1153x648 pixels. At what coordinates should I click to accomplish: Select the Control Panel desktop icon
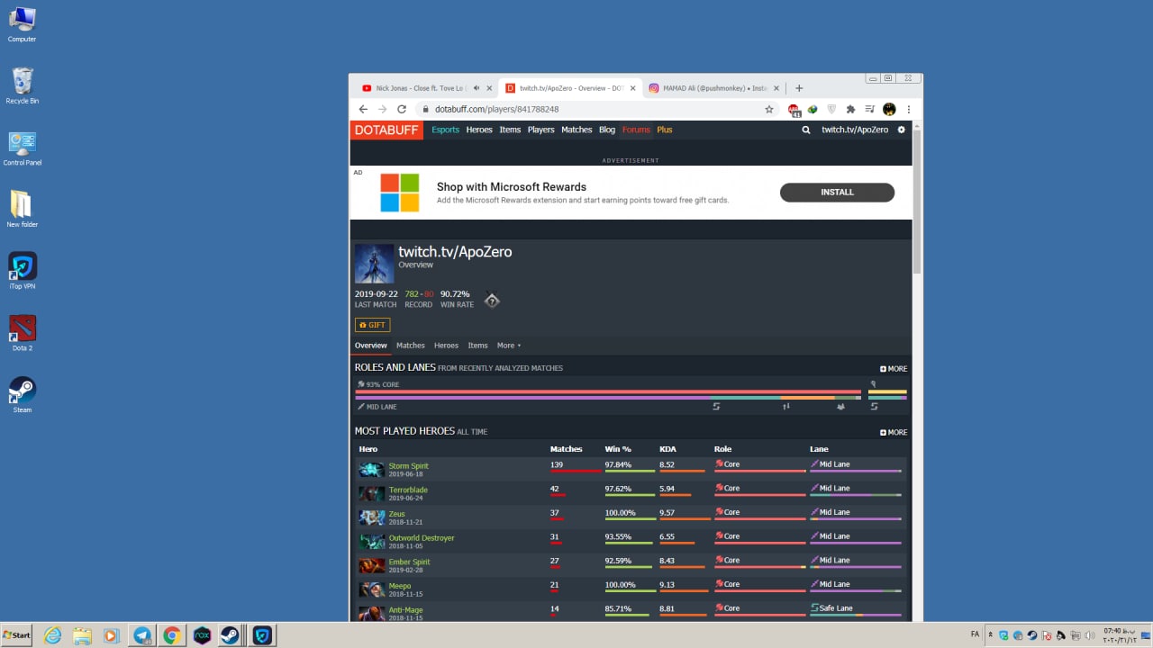pyautogui.click(x=22, y=148)
